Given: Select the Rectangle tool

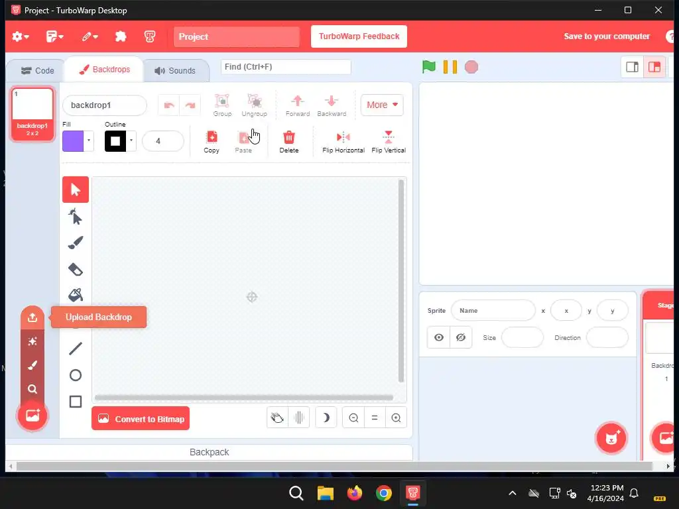Looking at the screenshot, I should point(76,402).
